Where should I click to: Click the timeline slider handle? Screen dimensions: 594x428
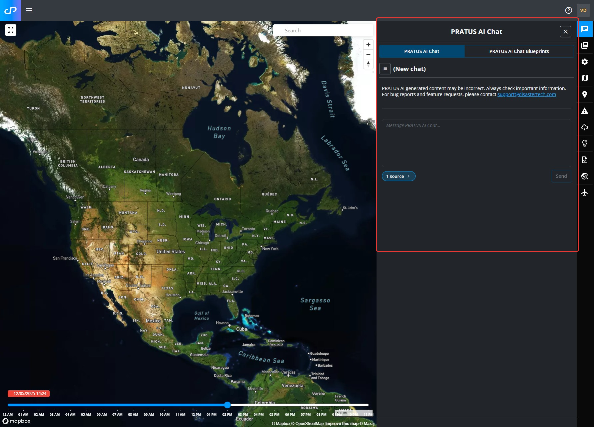[x=227, y=405]
